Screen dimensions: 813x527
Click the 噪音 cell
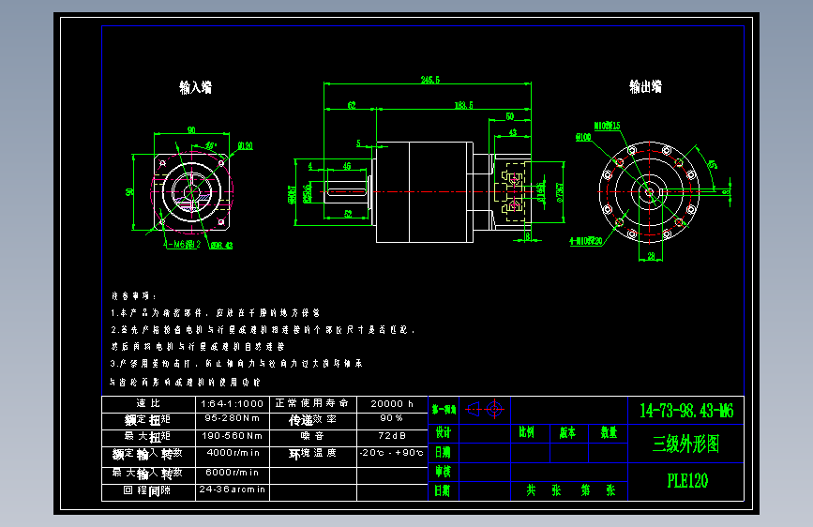312,436
